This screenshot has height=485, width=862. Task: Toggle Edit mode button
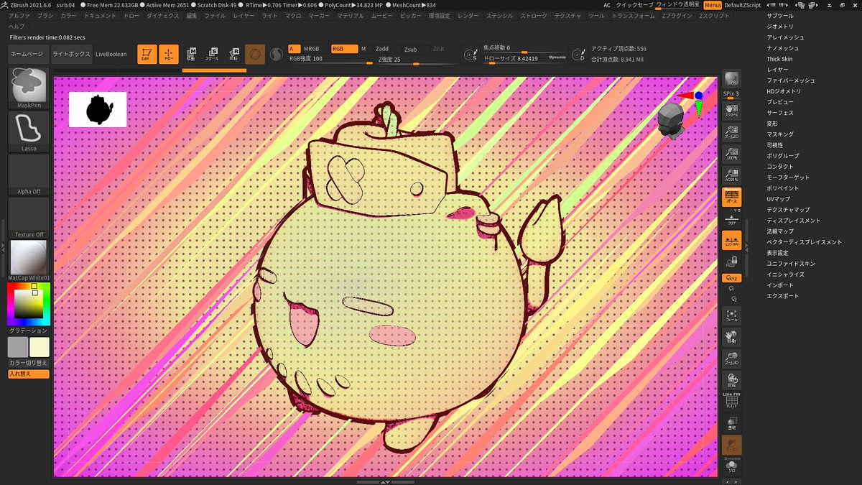tap(147, 54)
